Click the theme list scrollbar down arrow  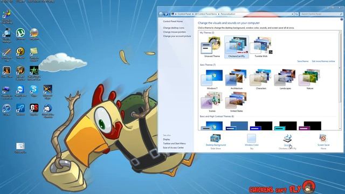click(x=340, y=128)
